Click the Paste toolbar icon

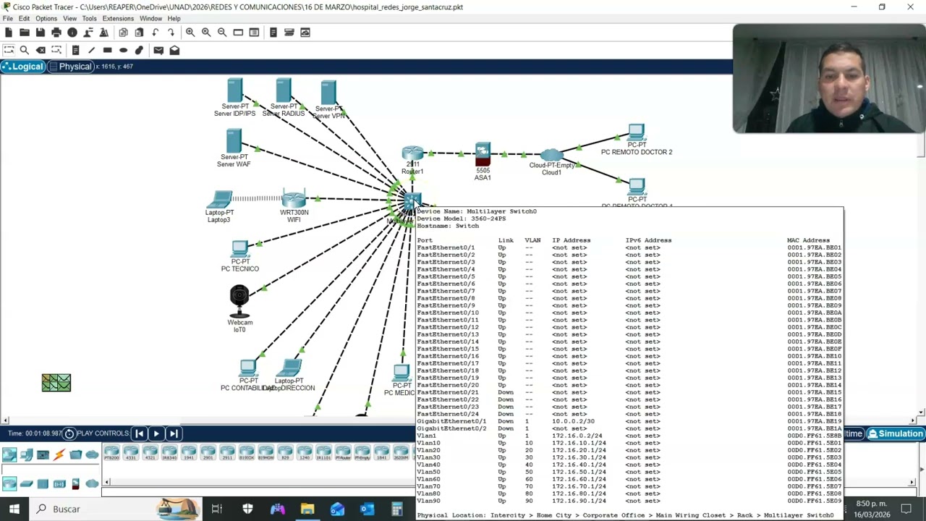(x=139, y=33)
